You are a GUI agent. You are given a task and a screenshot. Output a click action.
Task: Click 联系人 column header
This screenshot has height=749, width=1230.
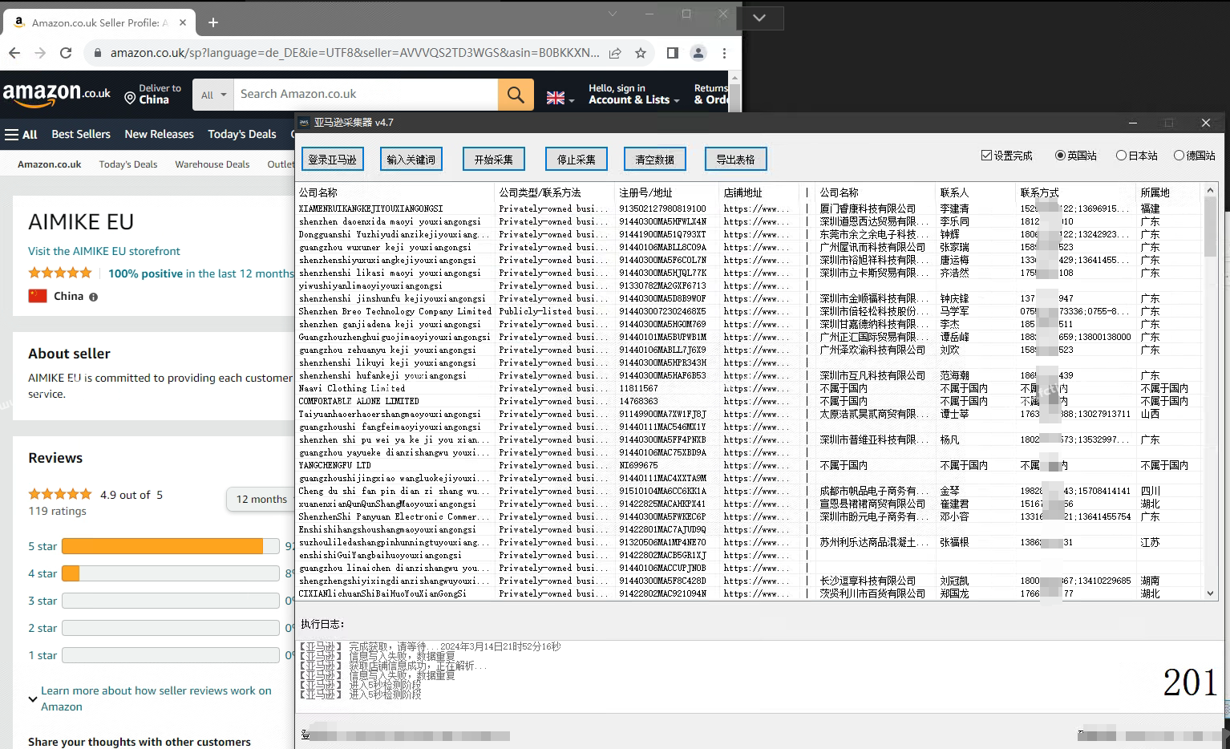pyautogui.click(x=976, y=192)
